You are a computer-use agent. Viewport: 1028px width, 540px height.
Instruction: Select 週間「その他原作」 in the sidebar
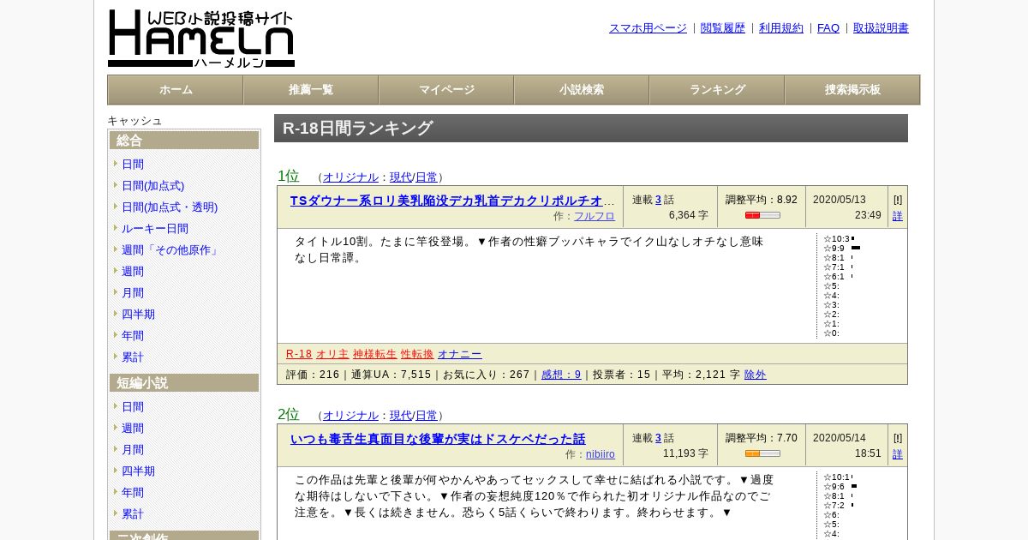(171, 250)
